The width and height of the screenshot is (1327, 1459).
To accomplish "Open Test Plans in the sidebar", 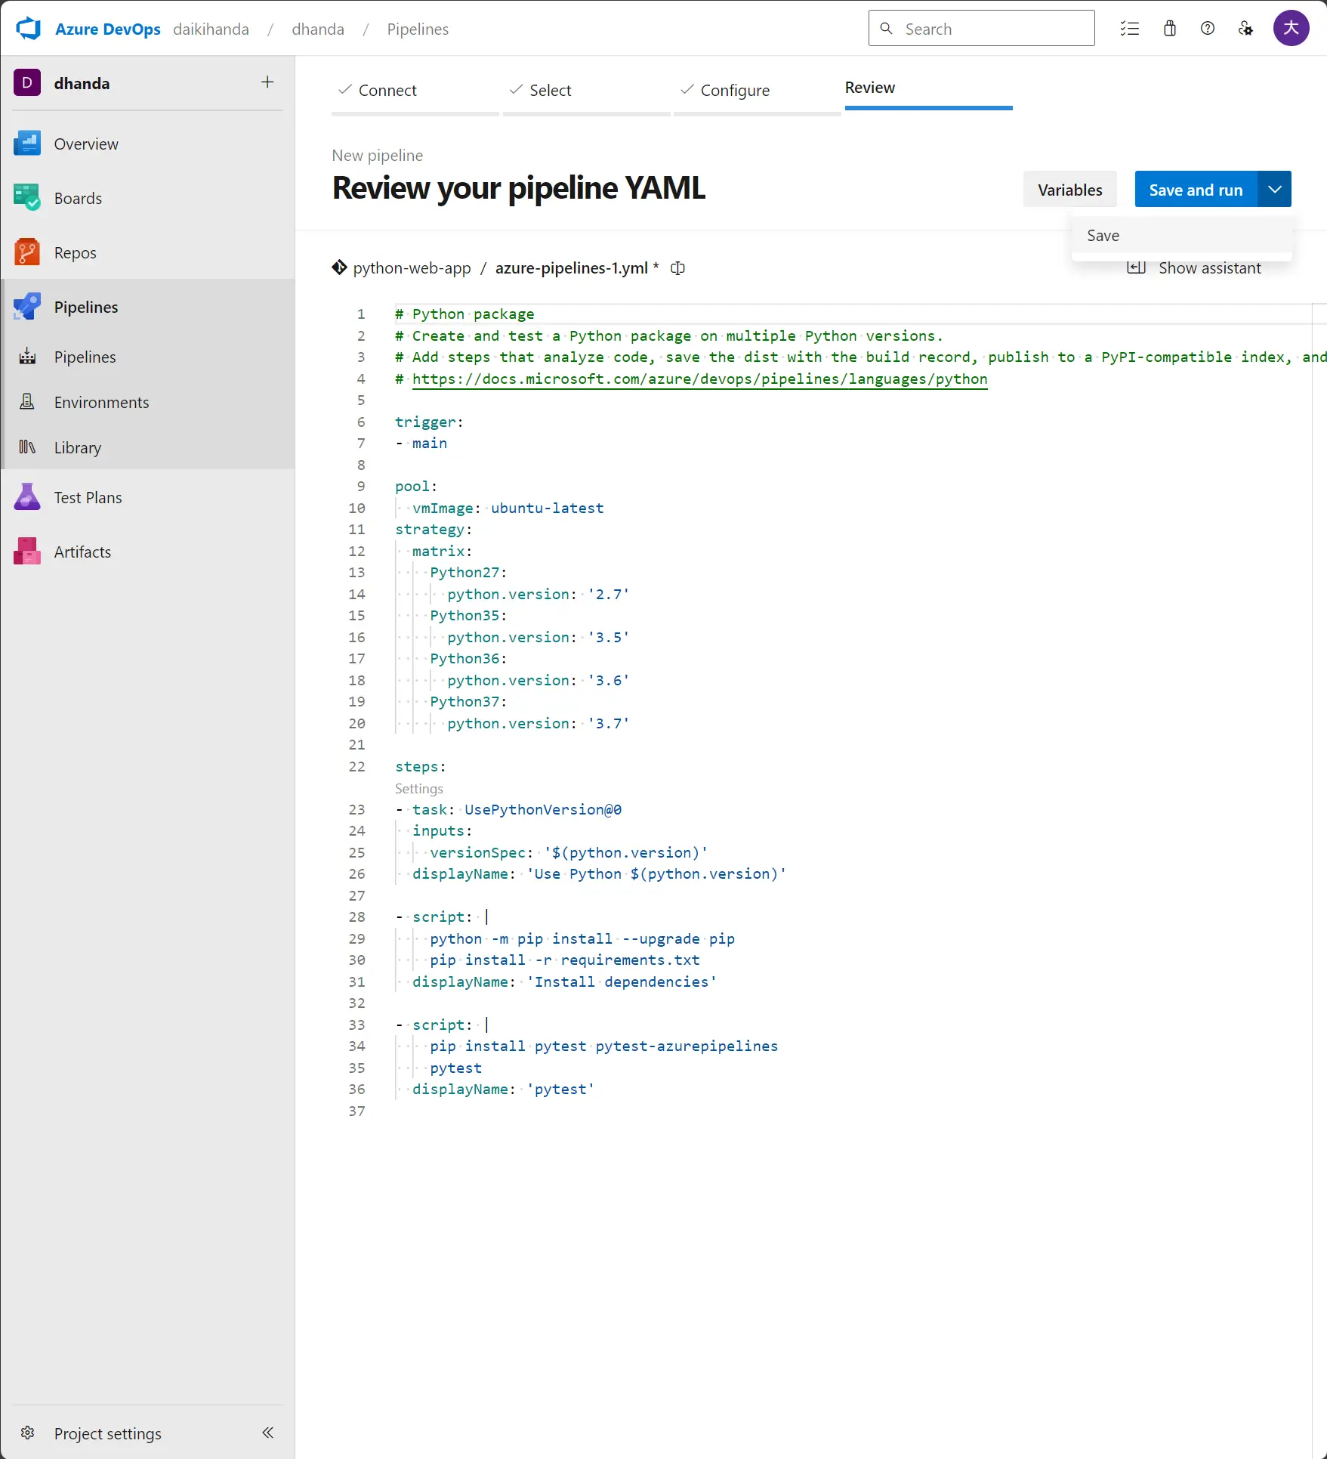I will [x=148, y=497].
